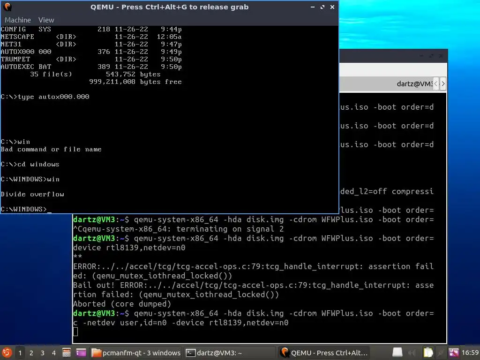
Task: Switch to virtual desktop 3
Action: 43,353
